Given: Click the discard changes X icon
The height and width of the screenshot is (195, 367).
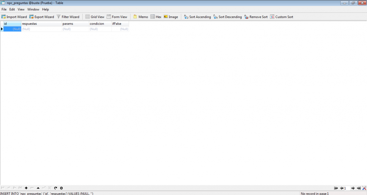Looking at the screenshot, I should [49, 188].
